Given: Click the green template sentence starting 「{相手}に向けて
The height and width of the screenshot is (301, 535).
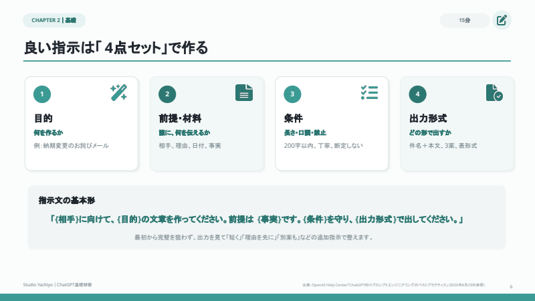Looking at the screenshot, I should click(257, 219).
